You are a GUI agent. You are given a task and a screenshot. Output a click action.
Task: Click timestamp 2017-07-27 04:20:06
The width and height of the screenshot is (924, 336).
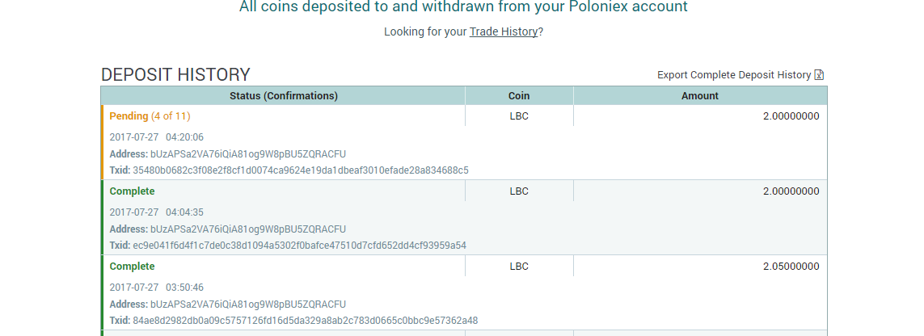pos(156,137)
